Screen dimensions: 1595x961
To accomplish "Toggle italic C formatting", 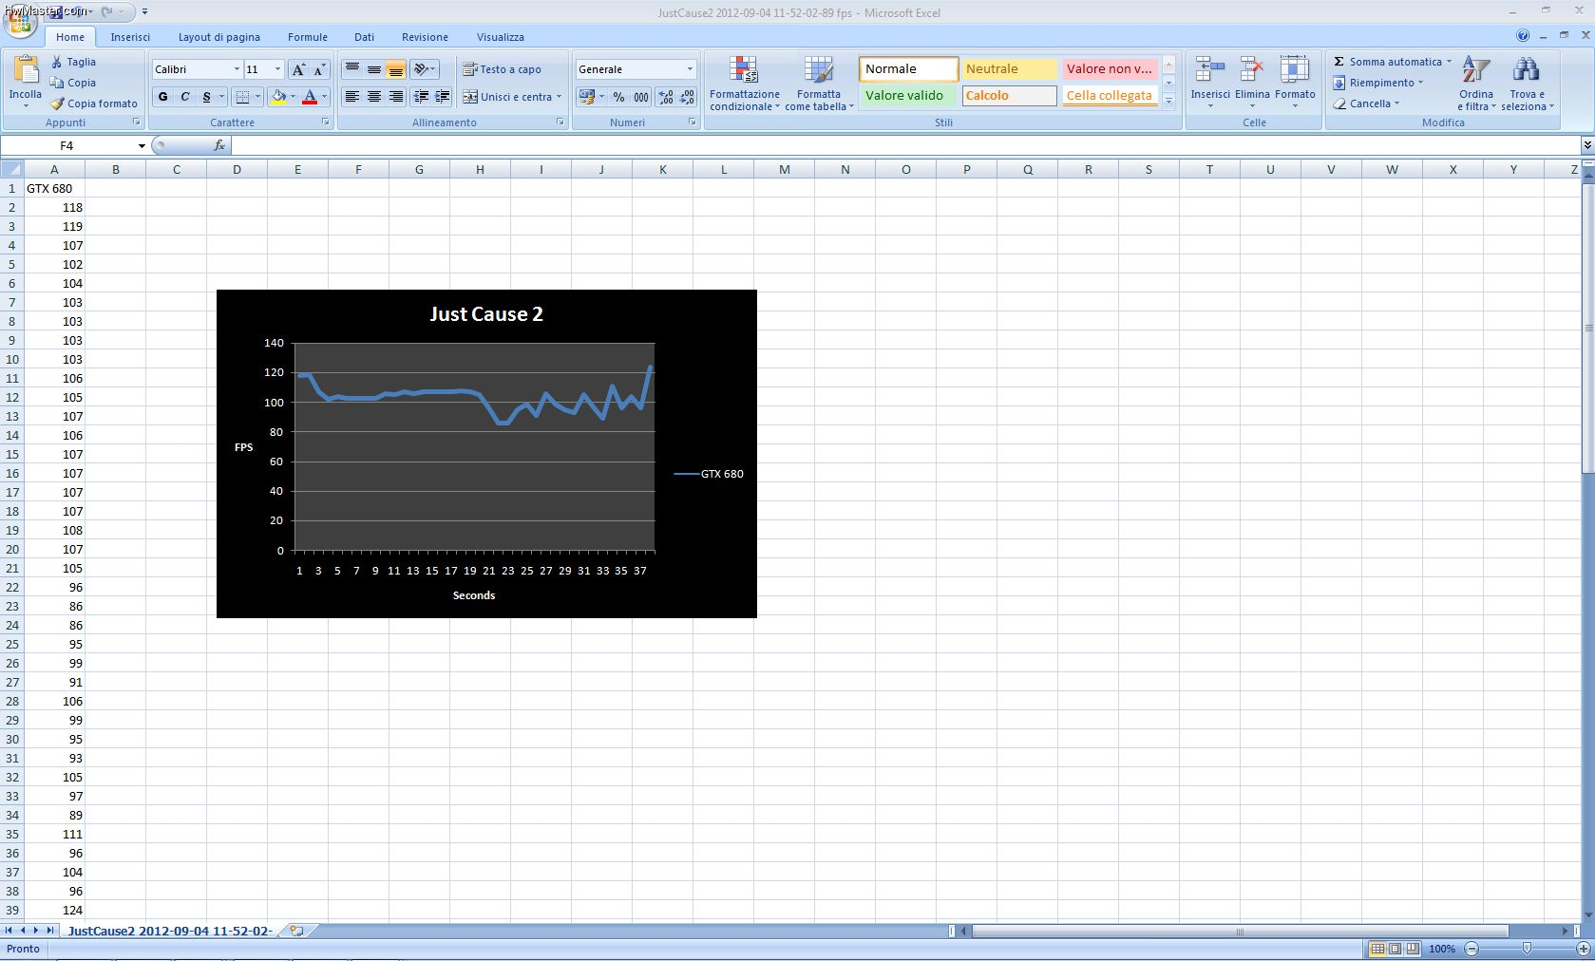I will click(184, 97).
